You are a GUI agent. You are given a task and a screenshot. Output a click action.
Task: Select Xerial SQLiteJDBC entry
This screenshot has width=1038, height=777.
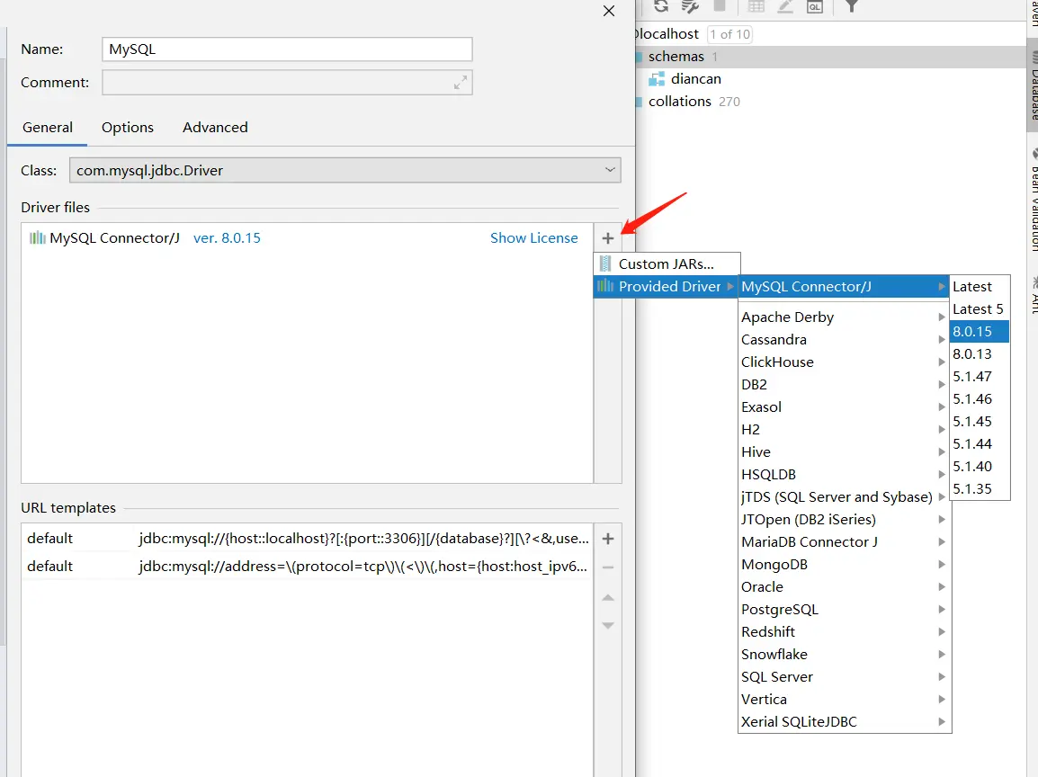pos(844,722)
